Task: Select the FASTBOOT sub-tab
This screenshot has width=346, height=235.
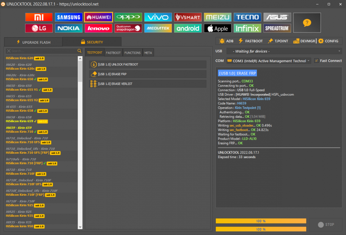Action: click(x=114, y=53)
